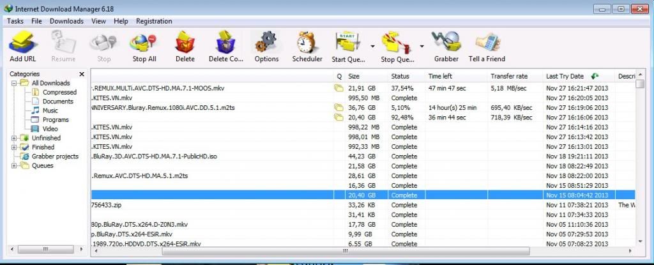Image resolution: width=654 pixels, height=265 pixels.
Task: Open the Registration menu
Action: point(154,21)
